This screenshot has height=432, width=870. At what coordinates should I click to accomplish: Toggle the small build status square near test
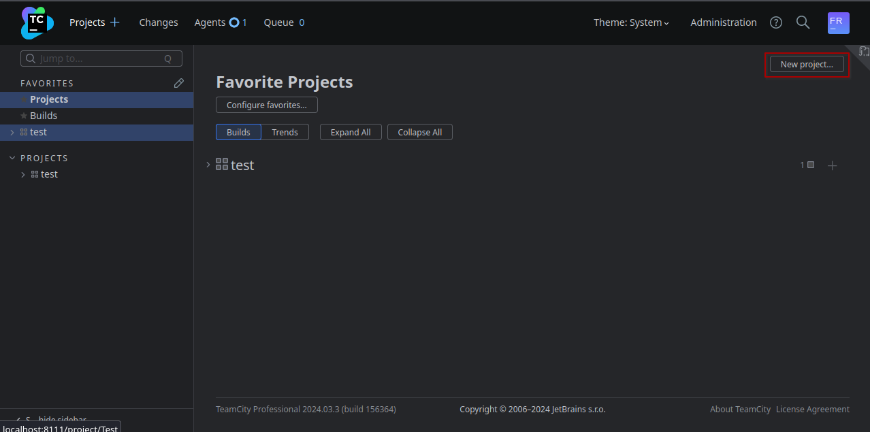(811, 164)
